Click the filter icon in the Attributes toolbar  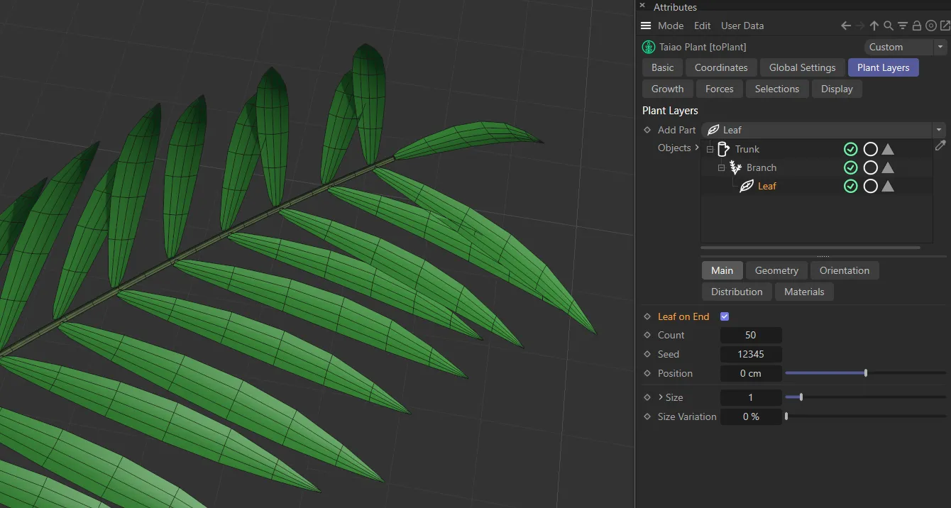(x=903, y=26)
